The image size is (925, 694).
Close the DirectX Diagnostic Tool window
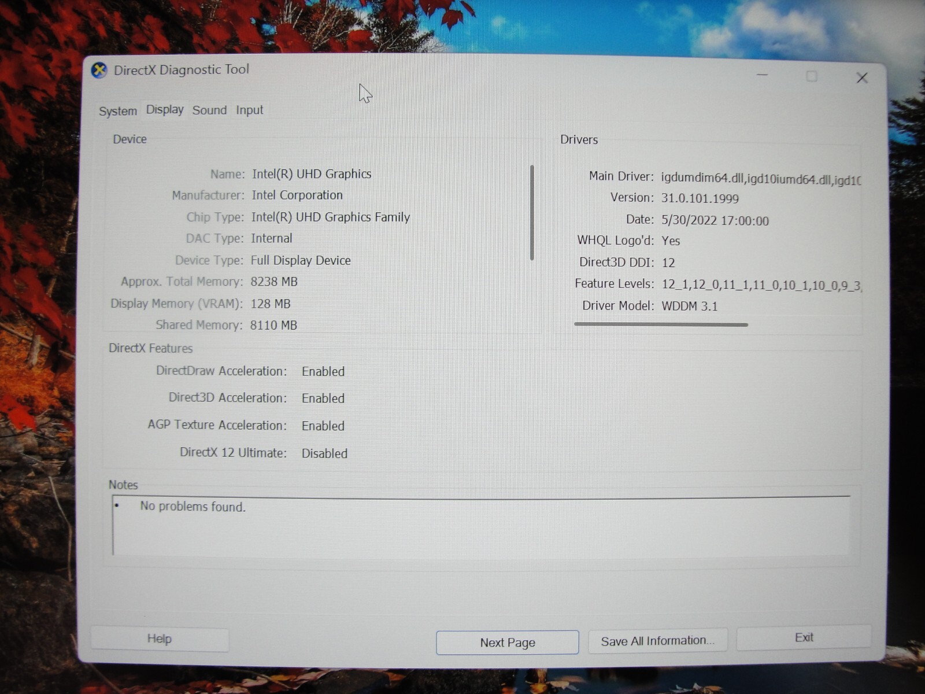click(x=862, y=77)
